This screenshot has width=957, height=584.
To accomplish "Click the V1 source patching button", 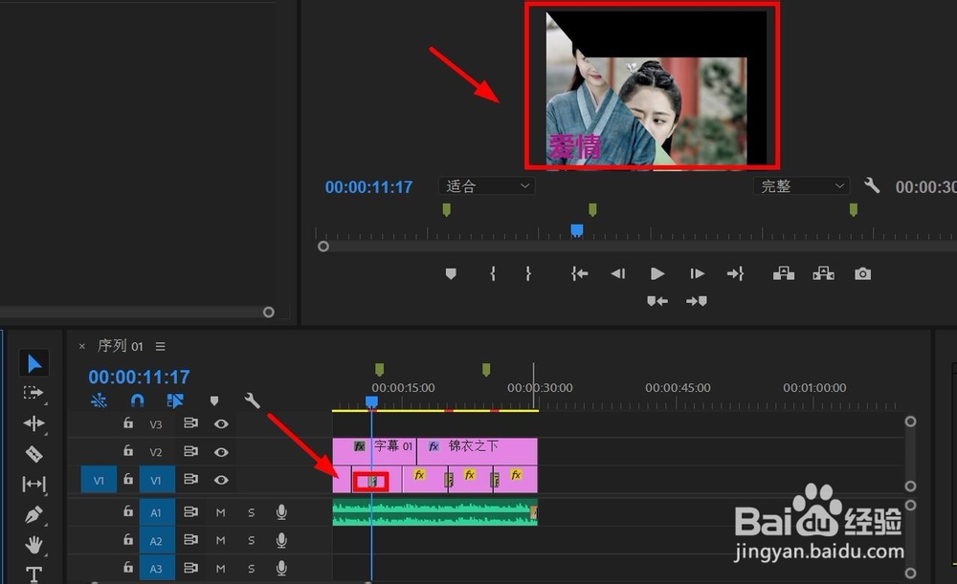I will coord(99,481).
